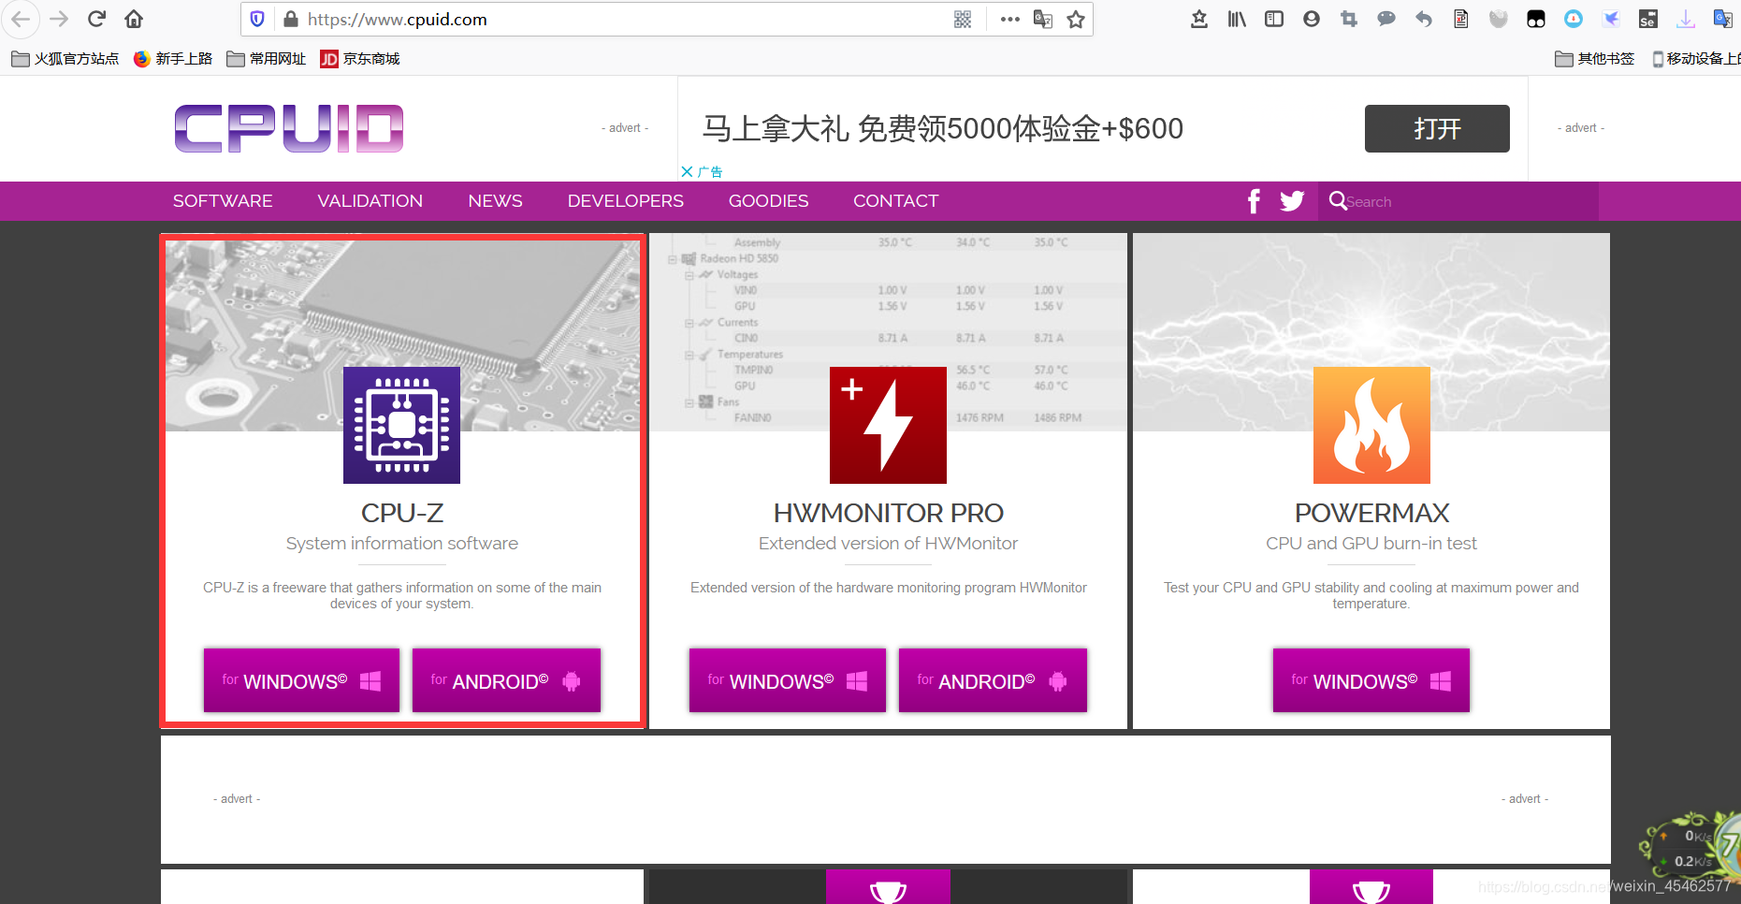
Task: Open the GOODIES menu
Action: (769, 201)
